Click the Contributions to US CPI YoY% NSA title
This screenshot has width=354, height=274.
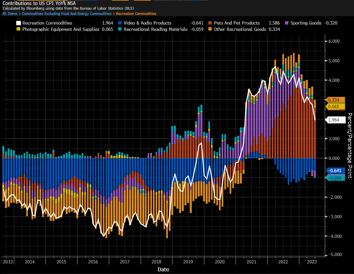39,3
